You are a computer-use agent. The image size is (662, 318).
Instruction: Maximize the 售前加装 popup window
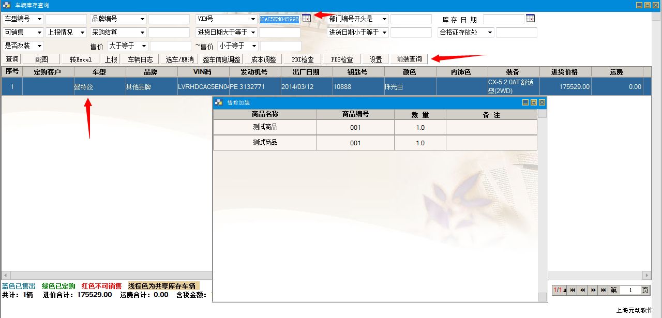point(534,103)
